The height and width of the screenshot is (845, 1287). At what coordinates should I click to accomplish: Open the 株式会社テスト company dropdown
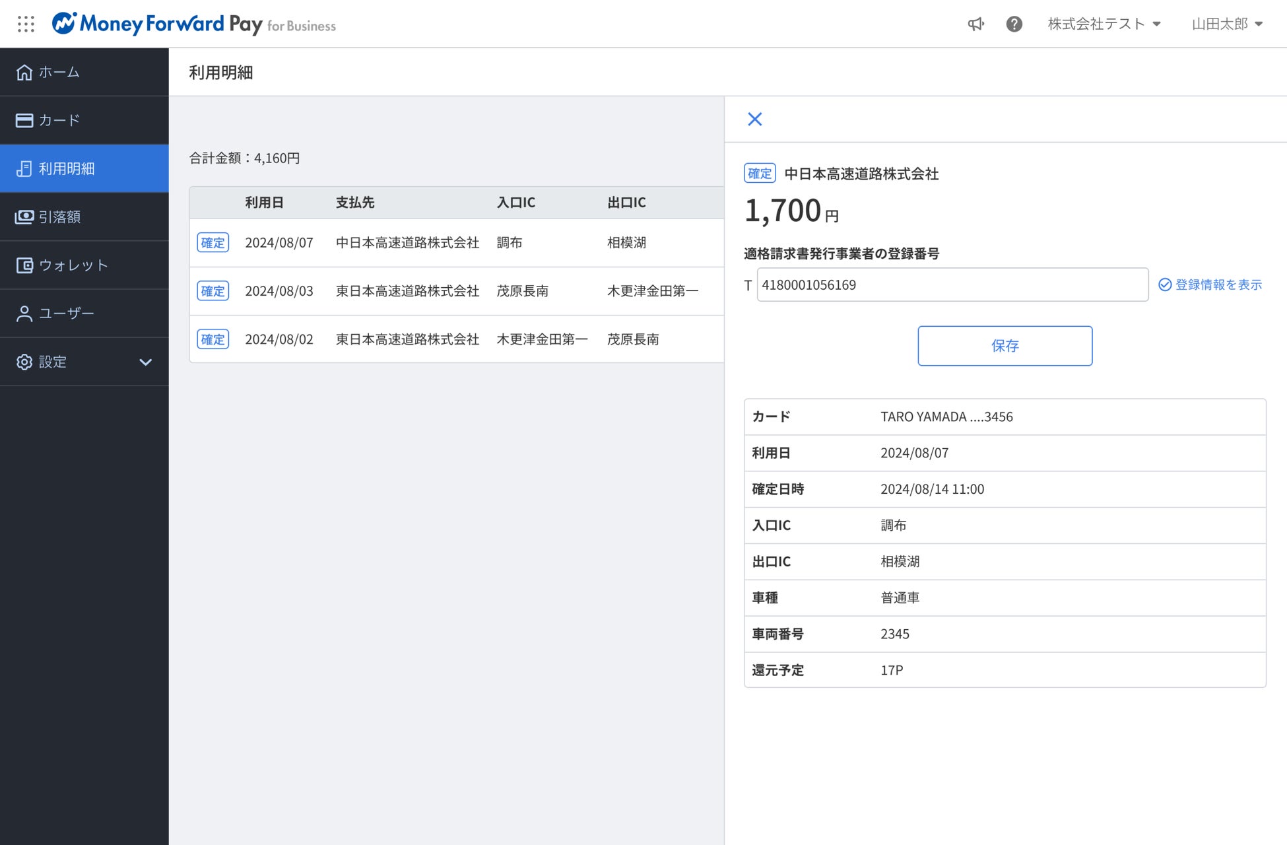1104,24
